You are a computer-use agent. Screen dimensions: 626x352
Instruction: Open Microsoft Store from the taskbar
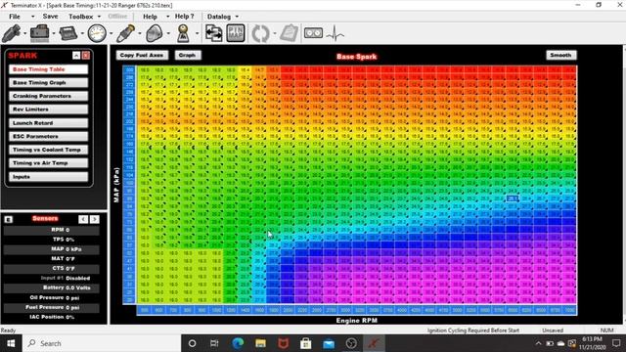pos(306,343)
